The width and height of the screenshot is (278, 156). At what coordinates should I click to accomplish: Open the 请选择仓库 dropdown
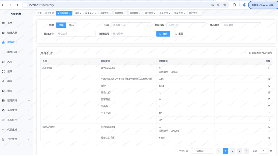tap(131, 25)
